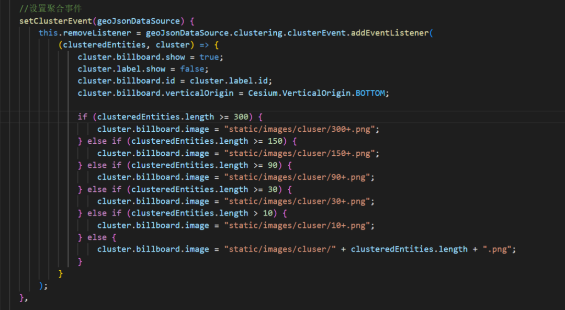Image resolution: width=565 pixels, height=310 pixels.
Task: Click the number 10 in the condition
Action: coord(268,213)
